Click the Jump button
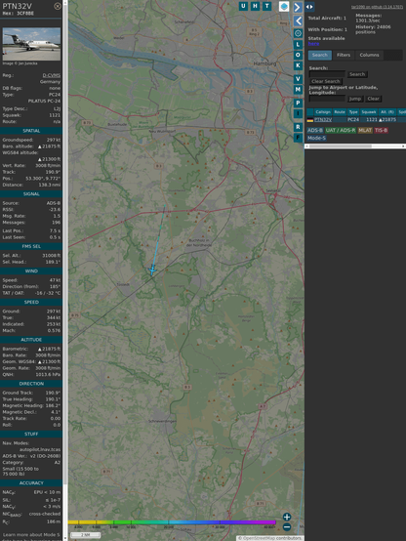The width and height of the screenshot is (406, 541). click(355, 99)
